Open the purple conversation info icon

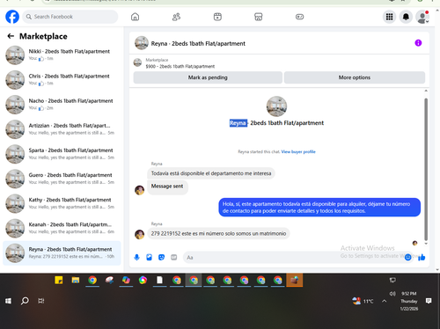click(x=418, y=43)
